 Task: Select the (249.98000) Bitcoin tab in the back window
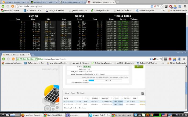coord(101,2)
